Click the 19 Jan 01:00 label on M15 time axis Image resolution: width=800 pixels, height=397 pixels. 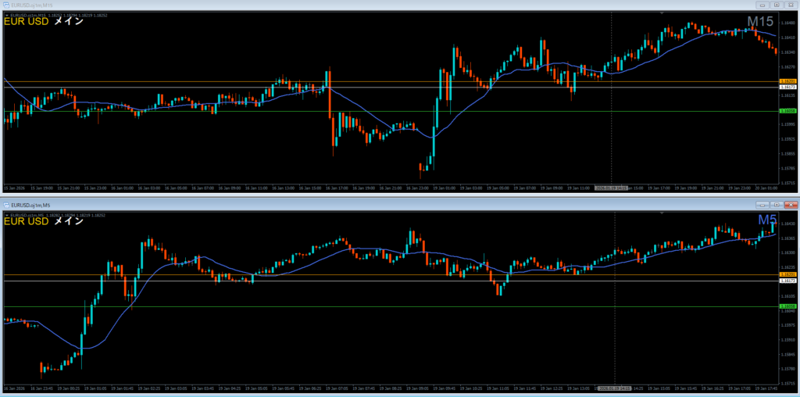444,188
